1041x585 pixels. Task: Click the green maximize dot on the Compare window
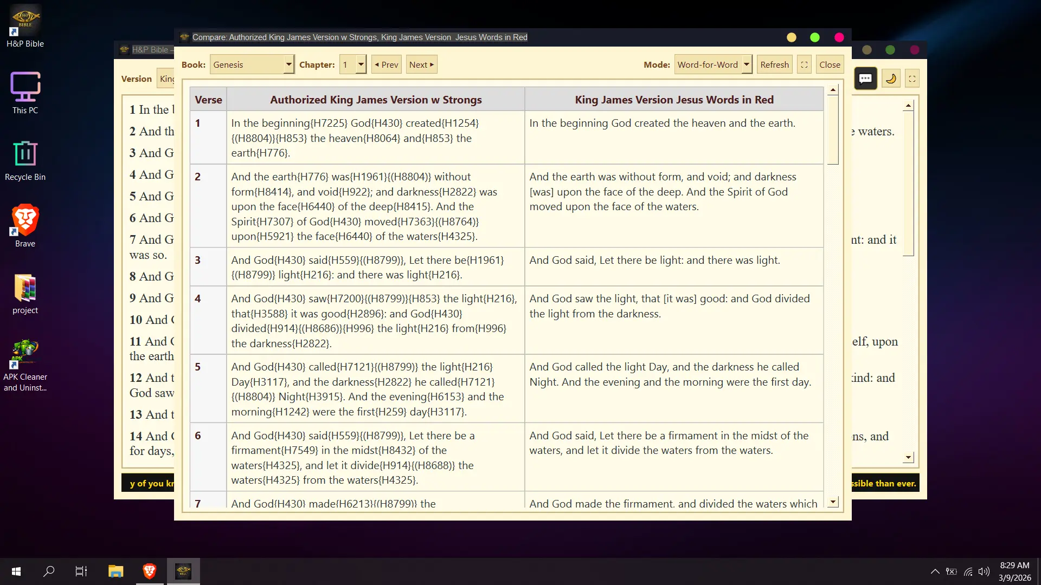pyautogui.click(x=815, y=37)
